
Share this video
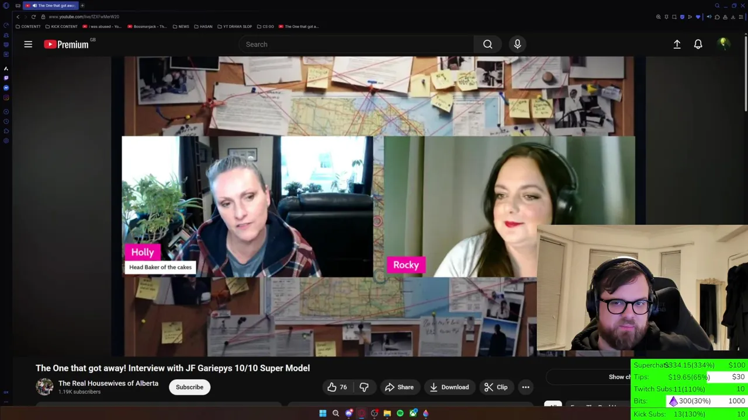tap(399, 387)
